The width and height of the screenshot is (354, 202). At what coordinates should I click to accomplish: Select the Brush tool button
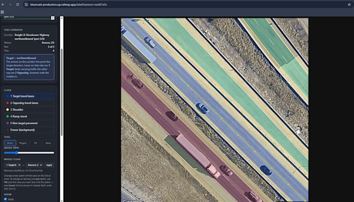(x=10, y=143)
